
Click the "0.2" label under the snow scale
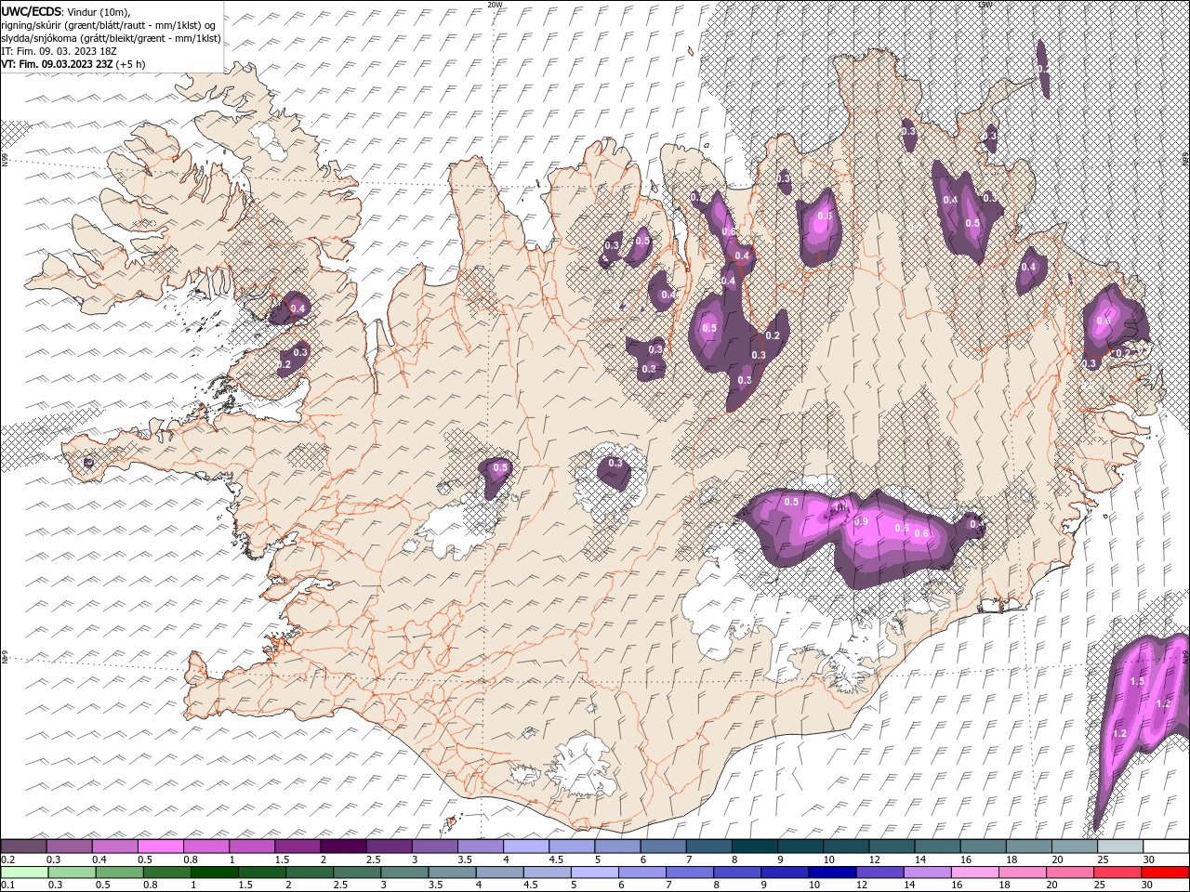[7, 859]
